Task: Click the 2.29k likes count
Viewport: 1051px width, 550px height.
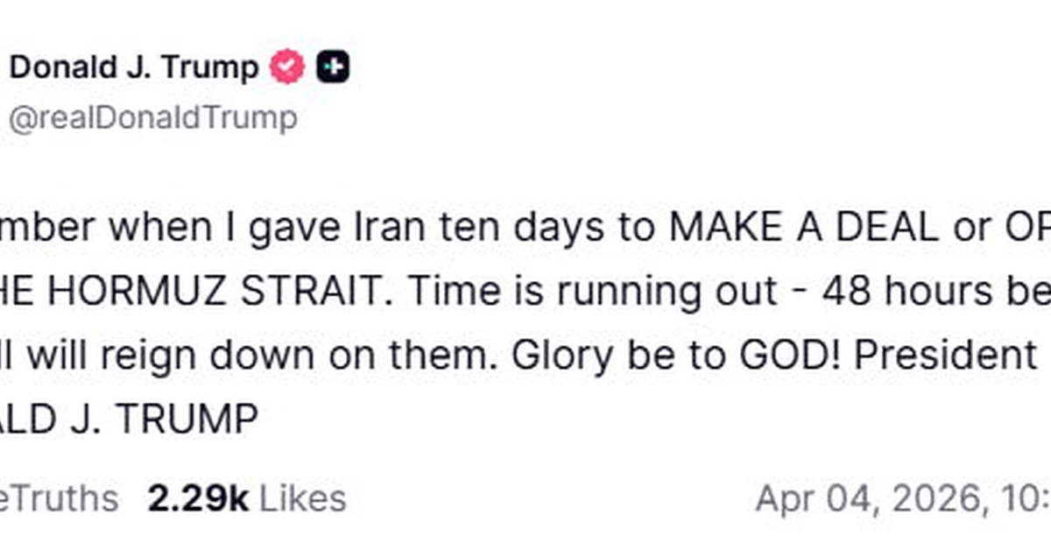Action: [x=198, y=498]
